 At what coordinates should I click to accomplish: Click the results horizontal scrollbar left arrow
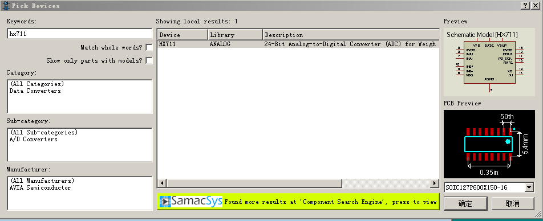[x=162, y=183]
